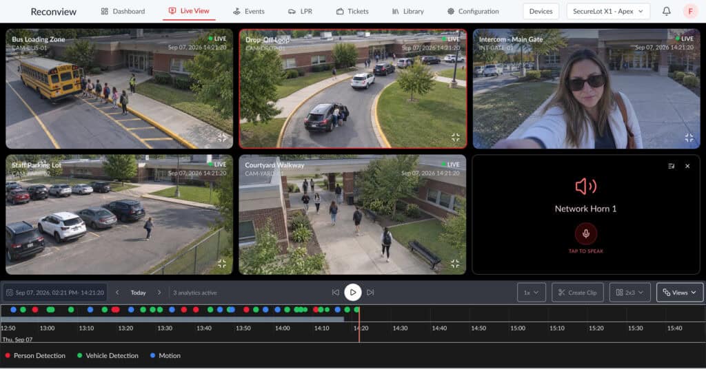This screenshot has height=369, width=706.
Task: Click the 3 analytics active label
Action: coord(195,293)
